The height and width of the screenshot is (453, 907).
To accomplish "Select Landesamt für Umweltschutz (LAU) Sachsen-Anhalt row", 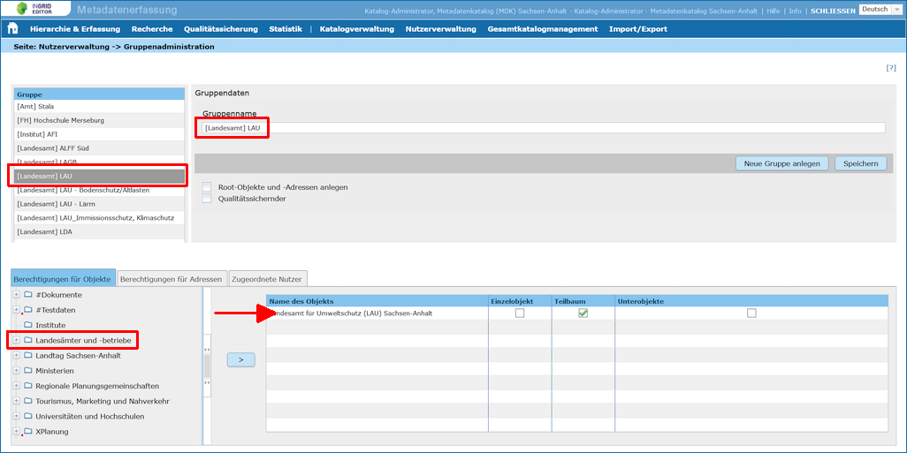I will tap(576, 313).
